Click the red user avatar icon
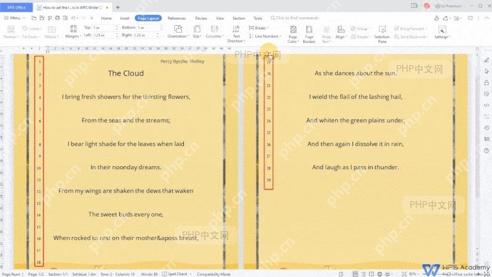Image resolution: width=492 pixels, height=277 pixels. tap(427, 6)
